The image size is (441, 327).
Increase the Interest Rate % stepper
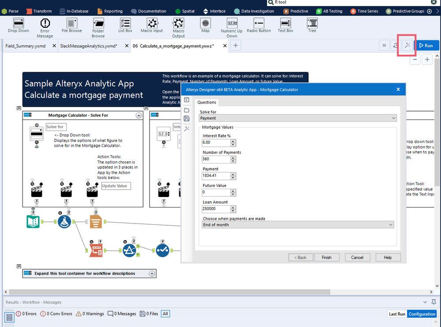233,141
